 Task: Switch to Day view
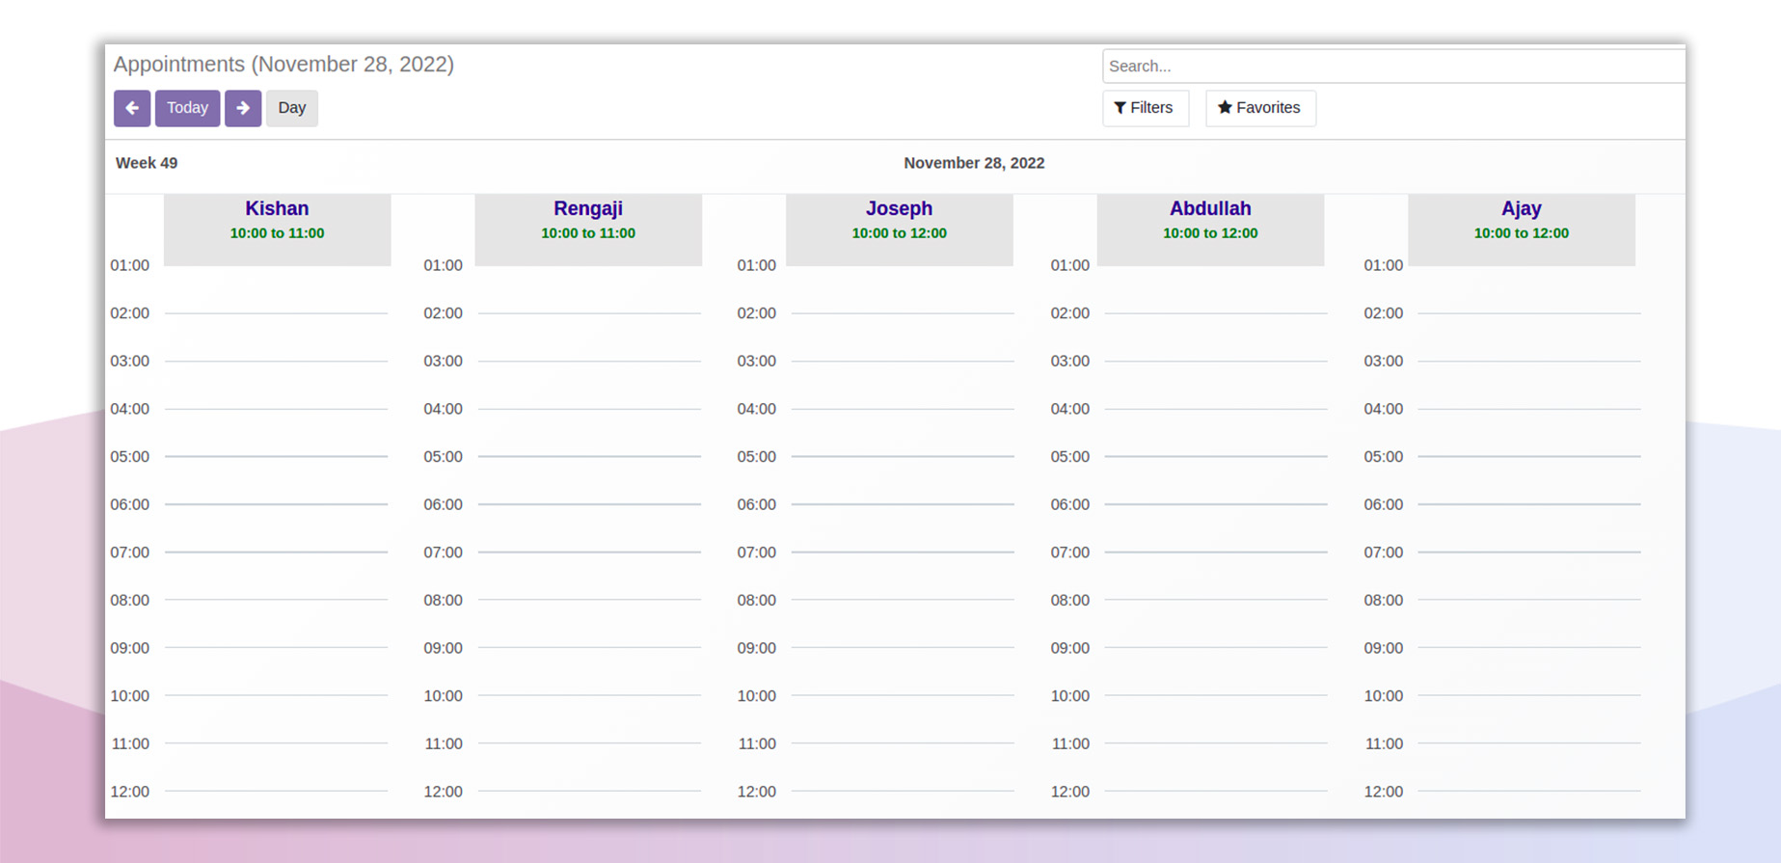pyautogui.click(x=292, y=108)
